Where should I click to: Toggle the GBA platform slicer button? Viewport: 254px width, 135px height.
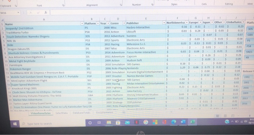250,35
